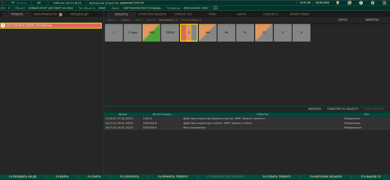Open help via question mark icon

click(x=361, y=3)
